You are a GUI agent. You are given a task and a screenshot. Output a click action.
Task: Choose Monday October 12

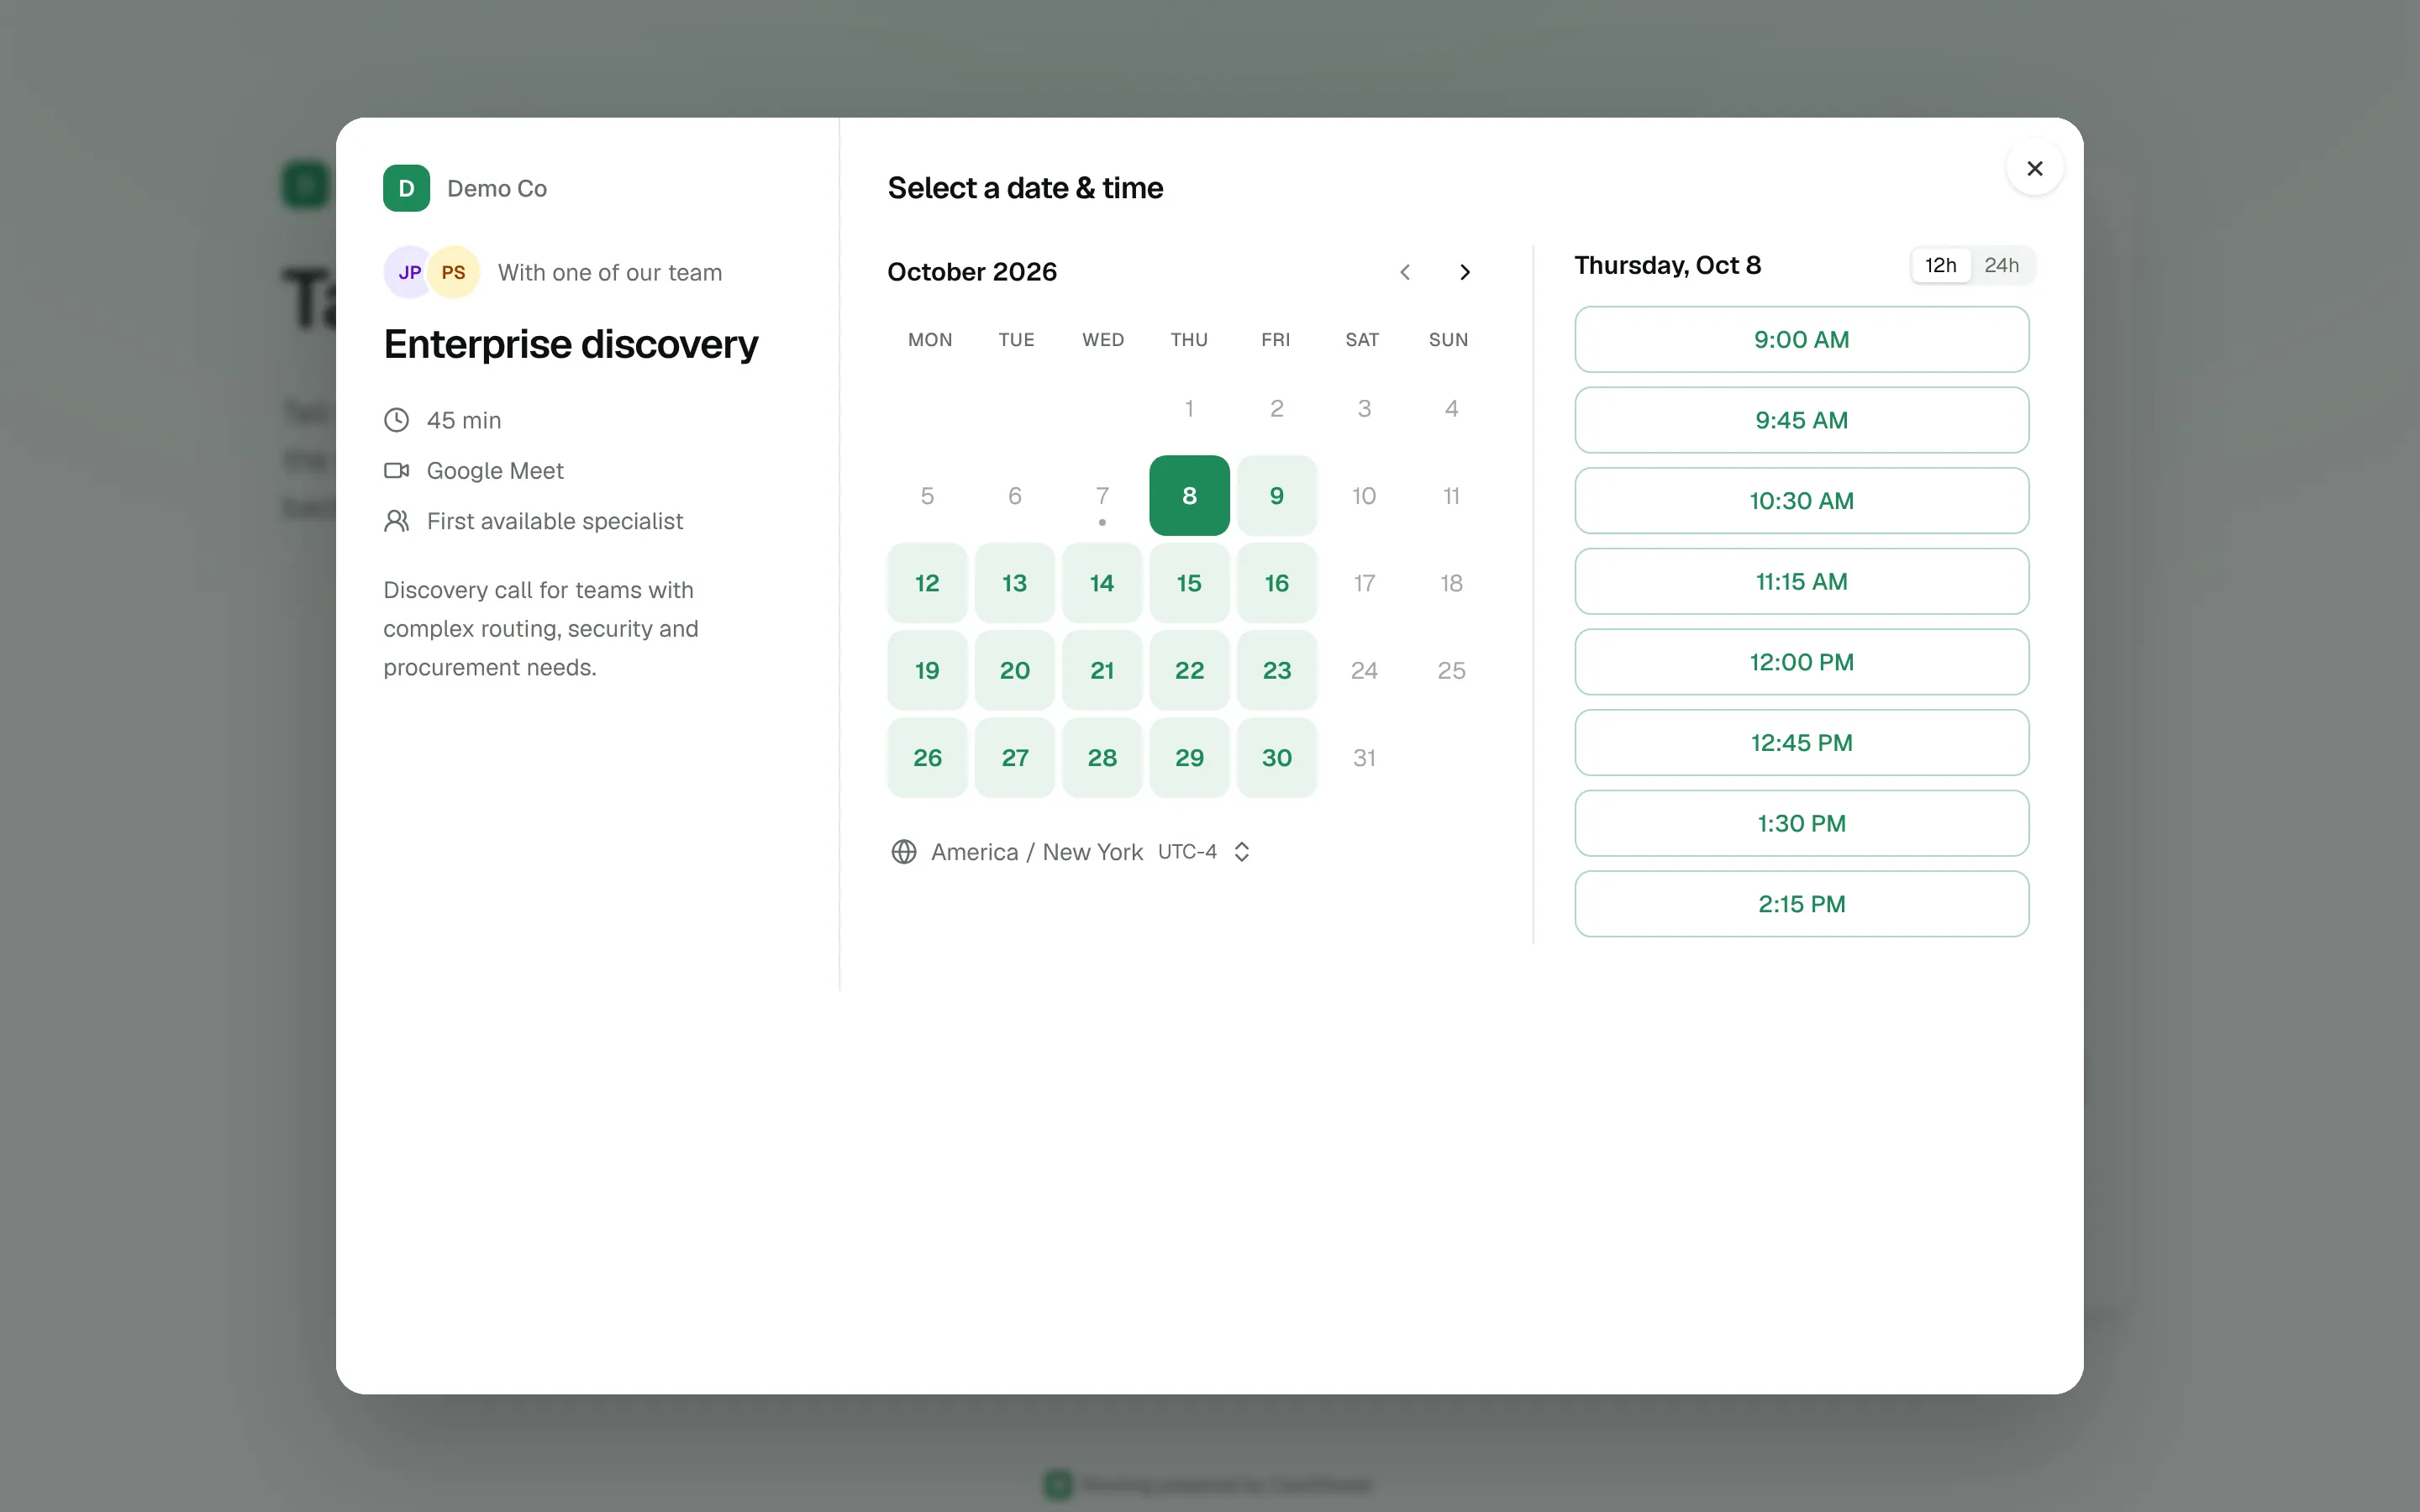[927, 583]
